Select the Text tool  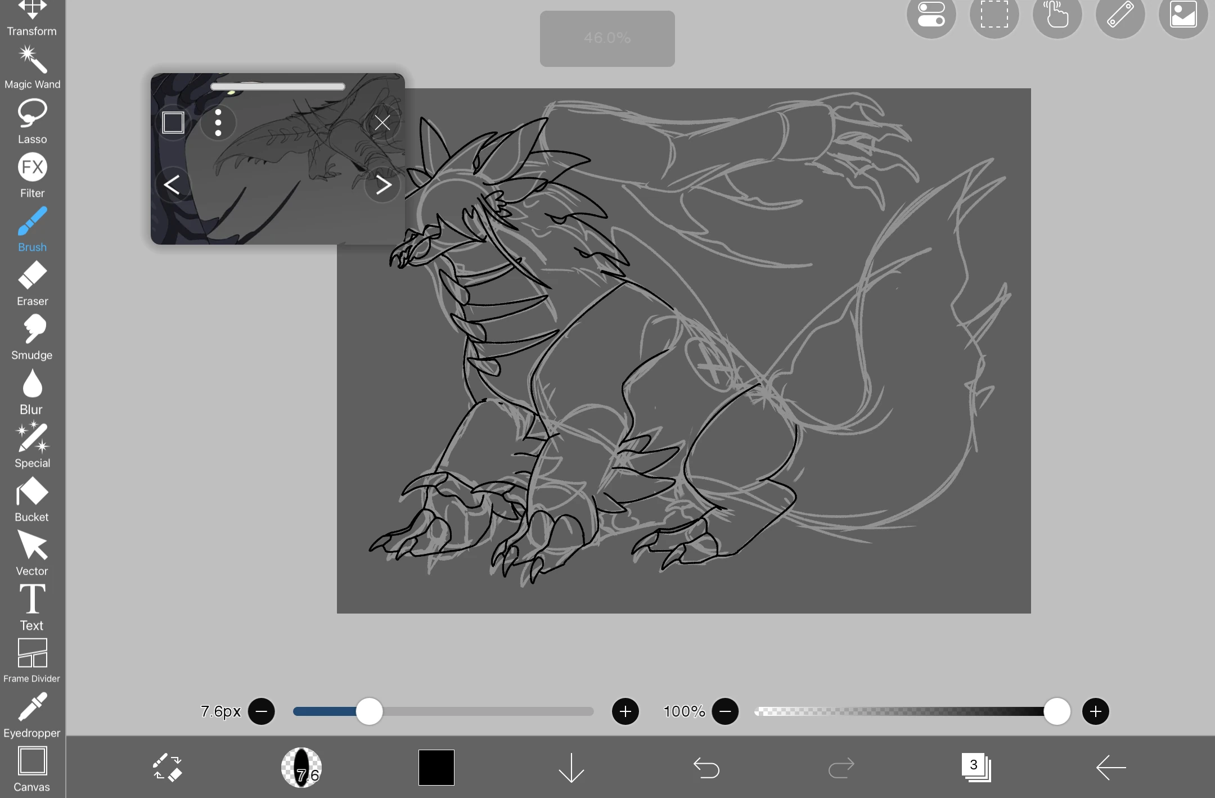tap(32, 602)
